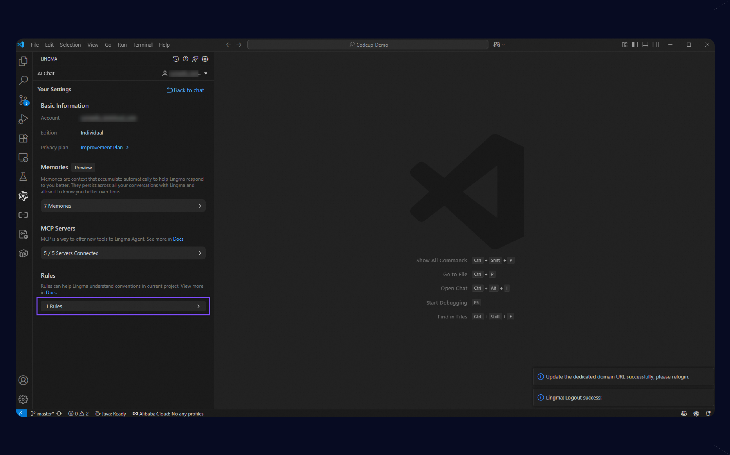The image size is (730, 455).
Task: Toggle the secondary side bar layout button
Action: [656, 45]
